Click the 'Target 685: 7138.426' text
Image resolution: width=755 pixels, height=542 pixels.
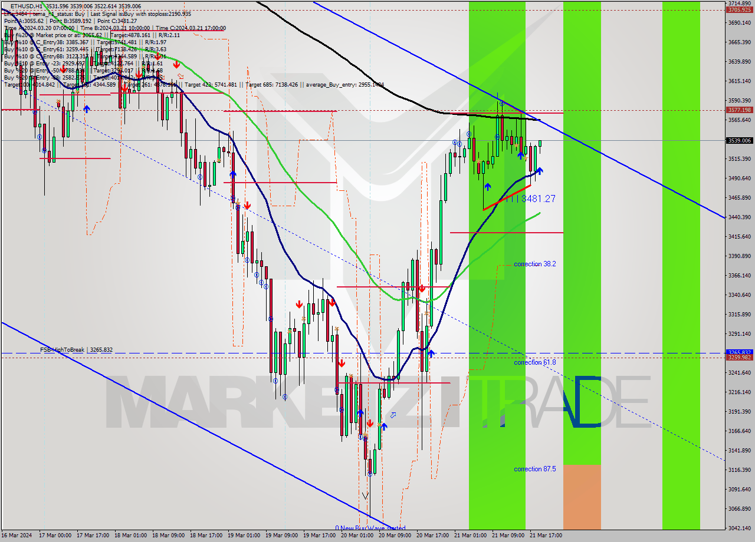(271, 84)
